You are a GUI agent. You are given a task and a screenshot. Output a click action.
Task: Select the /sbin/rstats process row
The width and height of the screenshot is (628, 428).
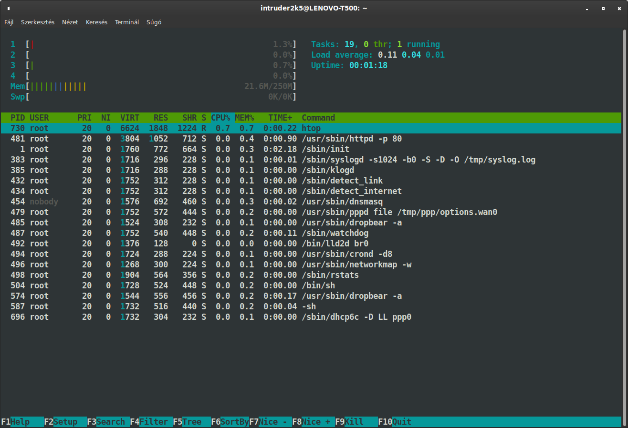[311, 275]
